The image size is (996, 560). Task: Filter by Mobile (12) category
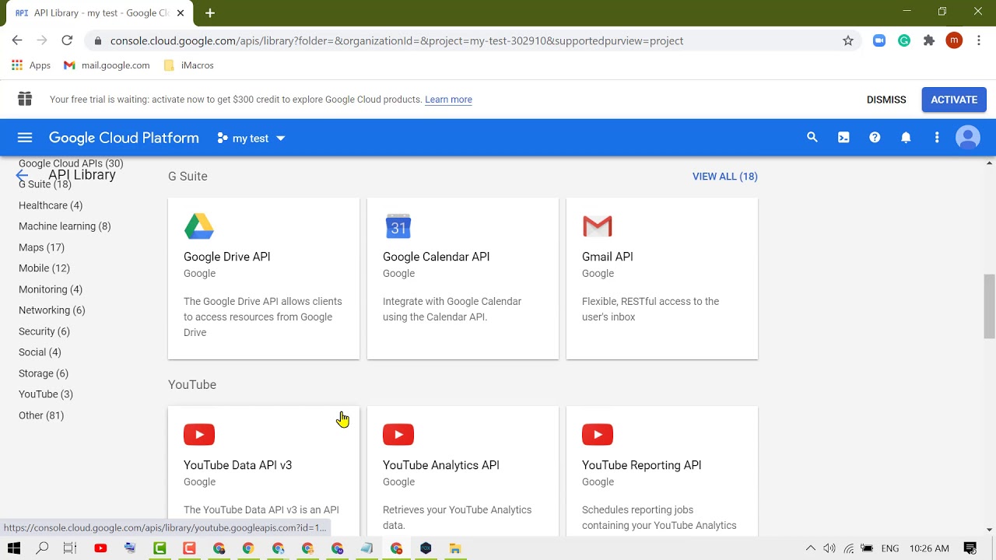44,268
